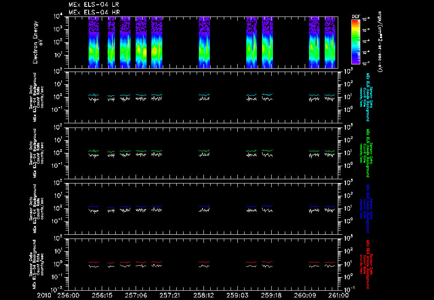This screenshot has width=434, height=300.
Task: Click the "261:00" time axis label
Action: (338, 295)
